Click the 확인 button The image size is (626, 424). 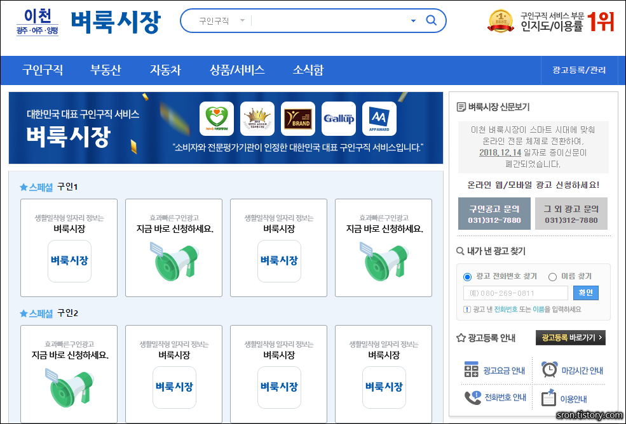click(586, 293)
